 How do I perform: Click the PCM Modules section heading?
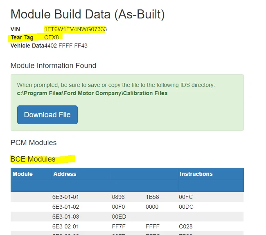point(34,143)
